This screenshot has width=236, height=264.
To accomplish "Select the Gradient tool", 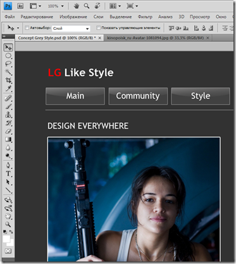I will click(x=8, y=139).
